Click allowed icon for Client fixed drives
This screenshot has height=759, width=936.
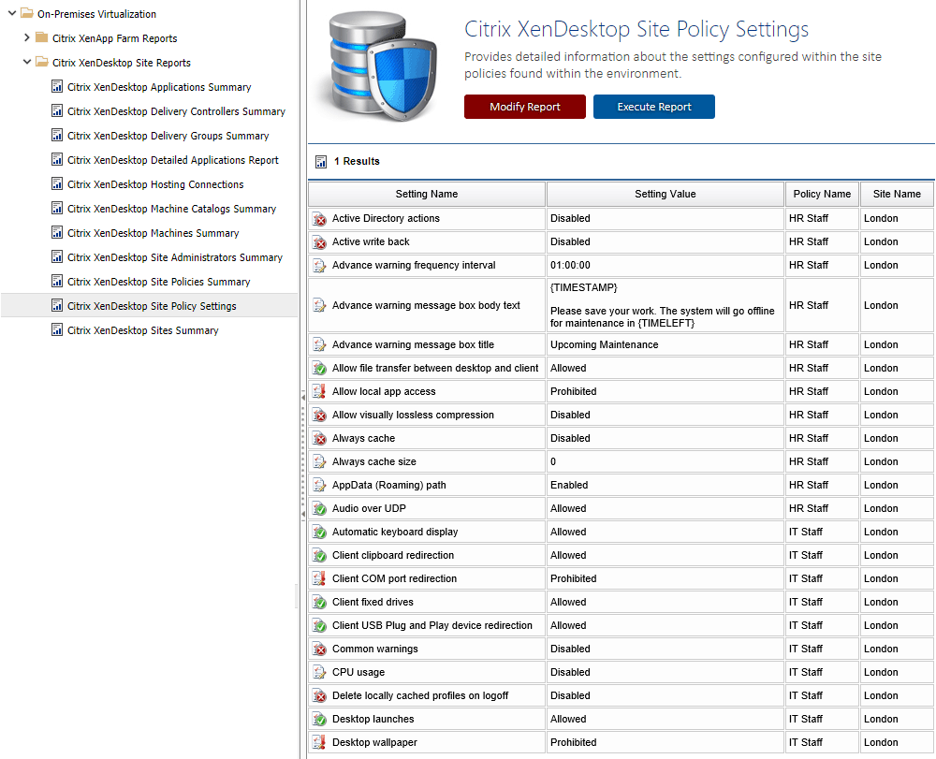319,602
